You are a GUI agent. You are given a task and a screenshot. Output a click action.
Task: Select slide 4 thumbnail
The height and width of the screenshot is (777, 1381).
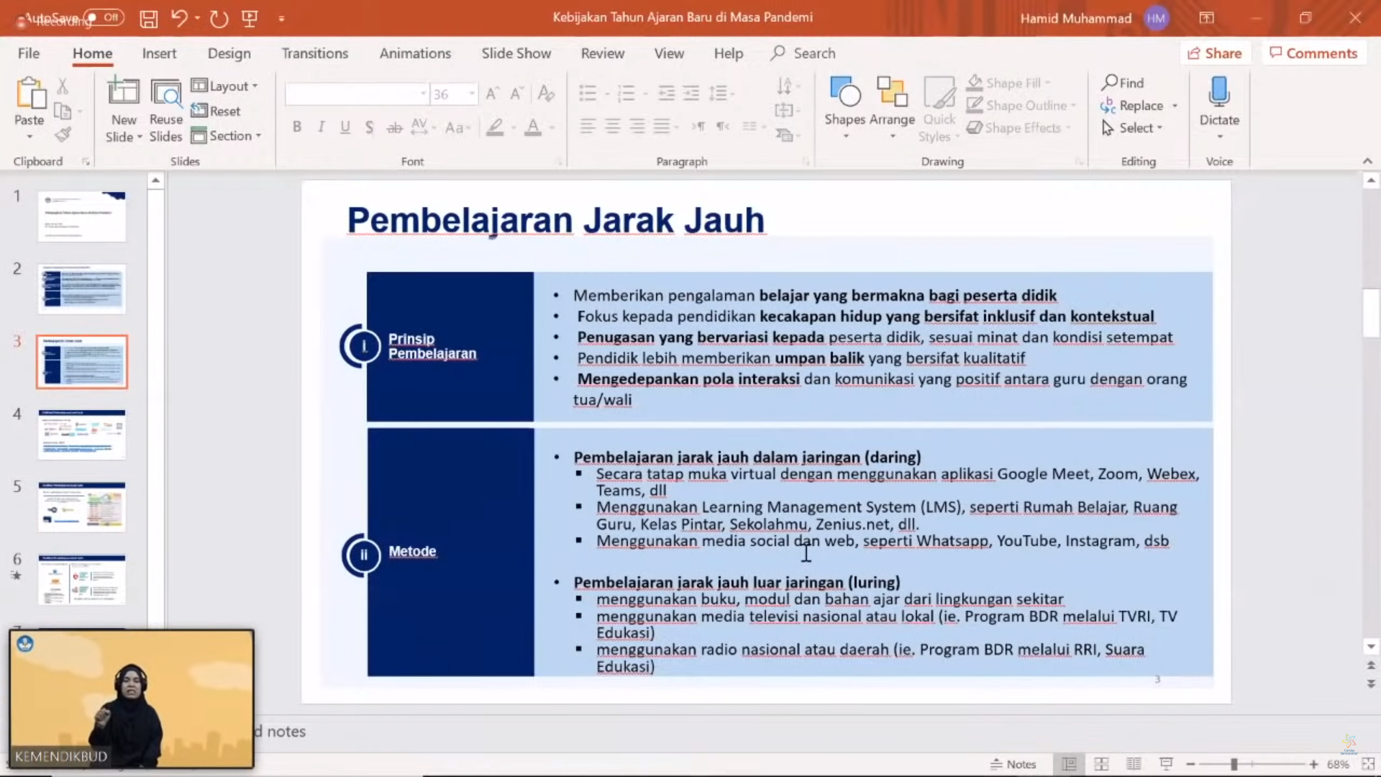point(82,434)
